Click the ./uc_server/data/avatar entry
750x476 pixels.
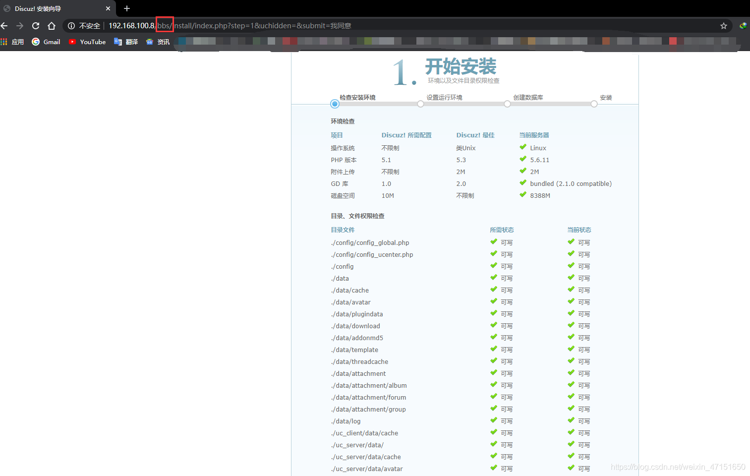(367, 469)
